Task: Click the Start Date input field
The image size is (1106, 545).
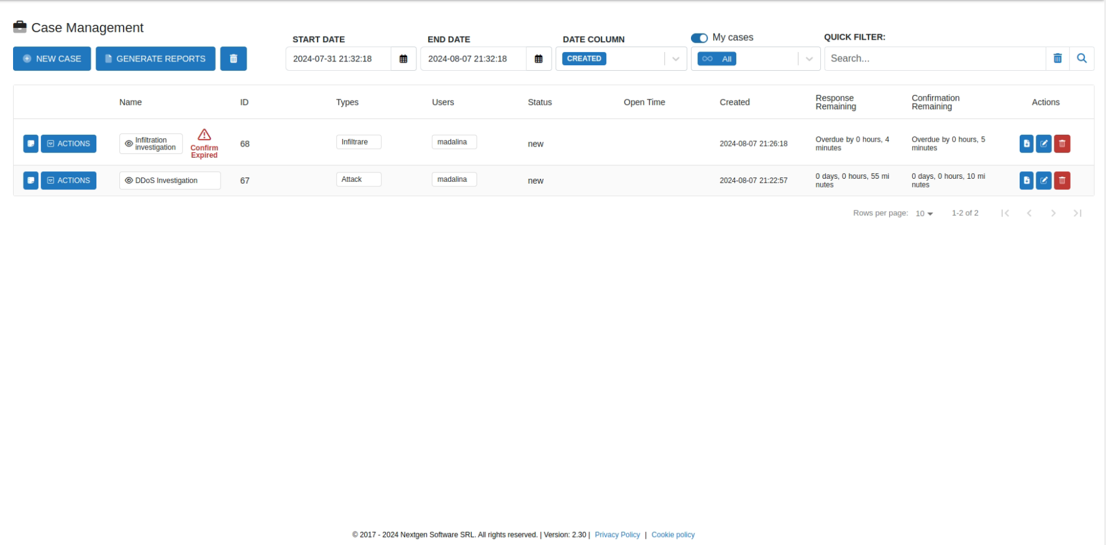Action: click(339, 59)
